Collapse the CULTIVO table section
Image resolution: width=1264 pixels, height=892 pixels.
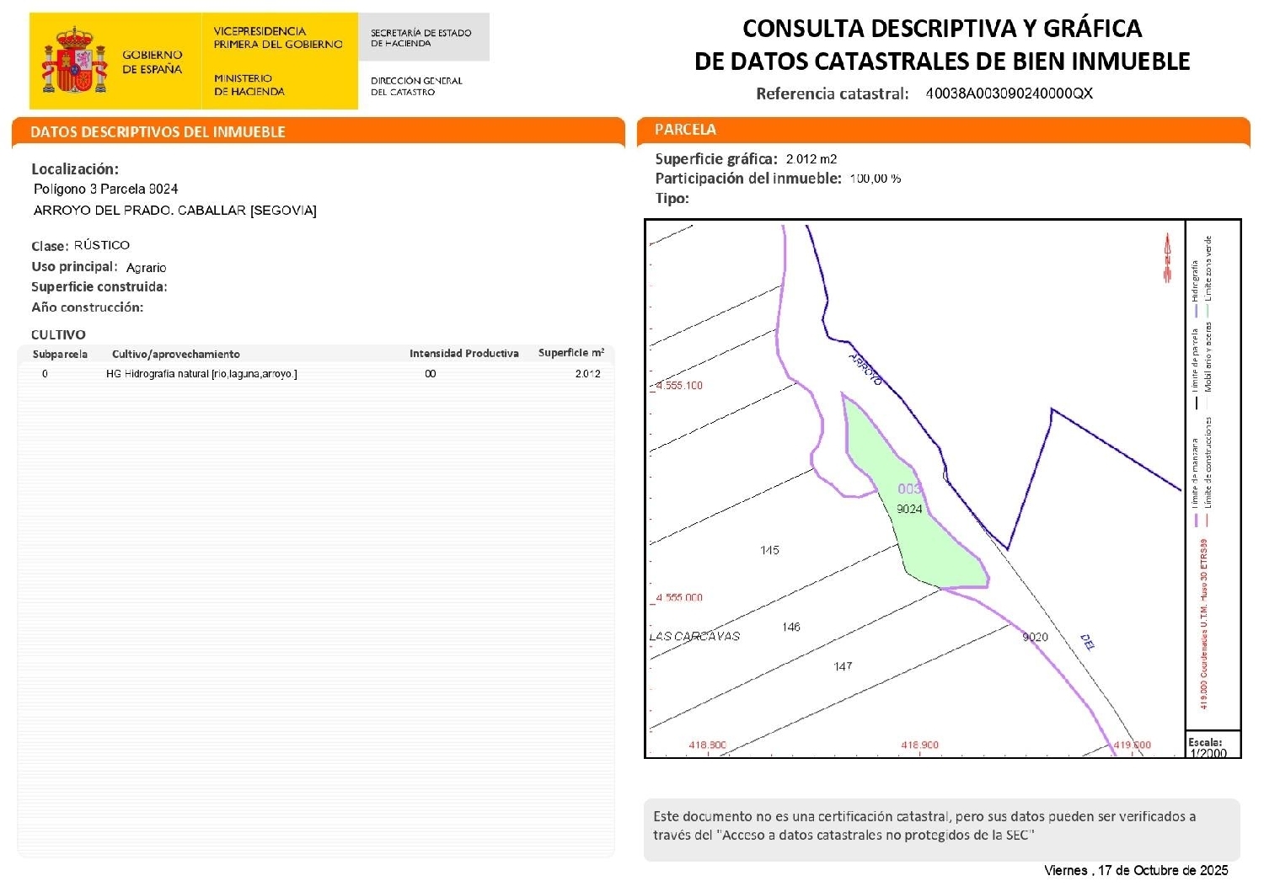(x=58, y=334)
